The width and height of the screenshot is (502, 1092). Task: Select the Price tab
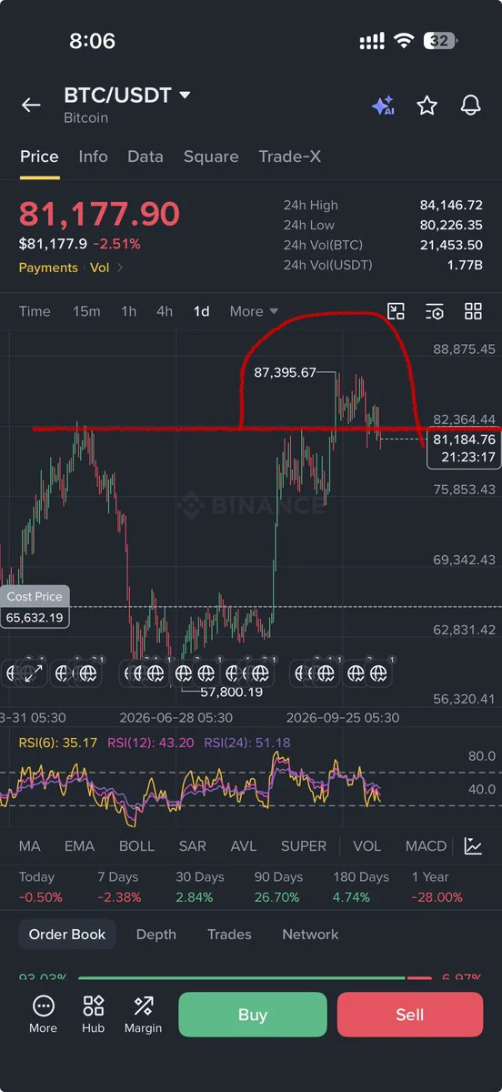coord(39,157)
